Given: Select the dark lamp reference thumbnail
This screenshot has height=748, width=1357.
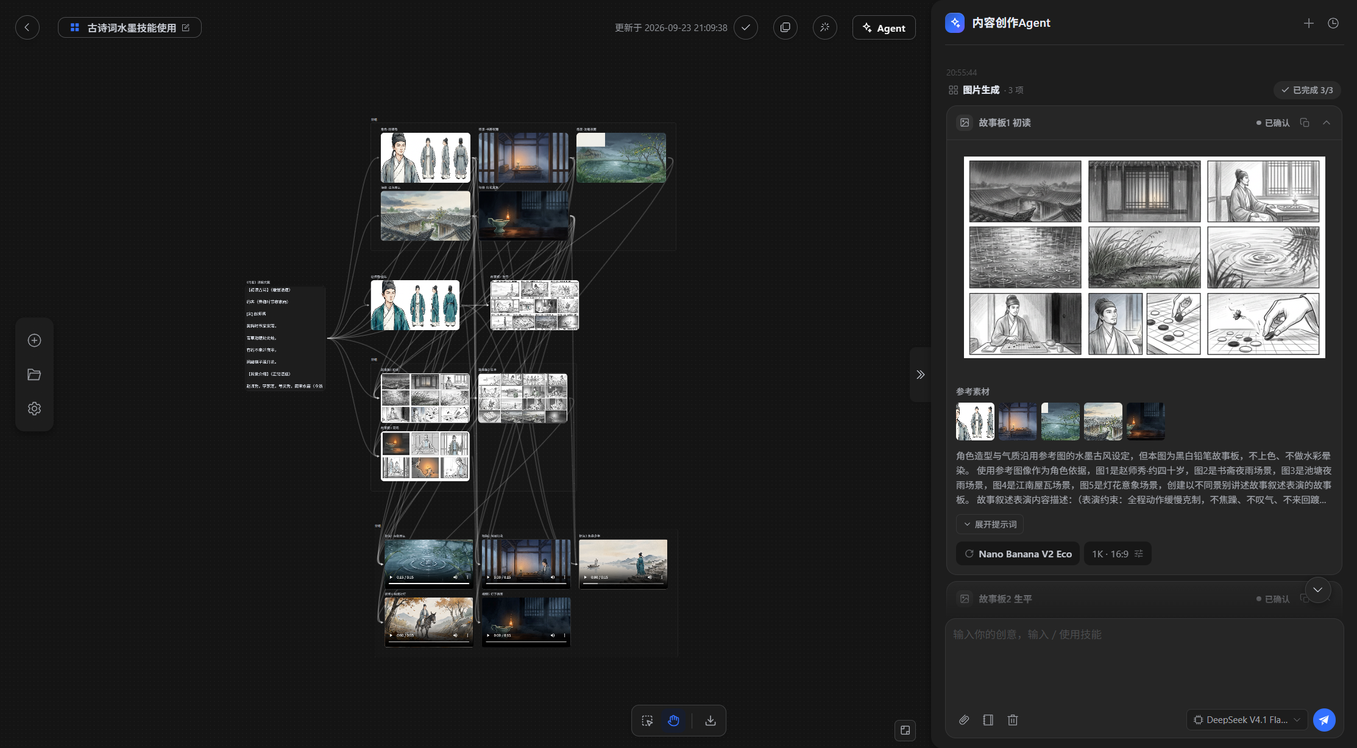Looking at the screenshot, I should click(x=1146, y=421).
